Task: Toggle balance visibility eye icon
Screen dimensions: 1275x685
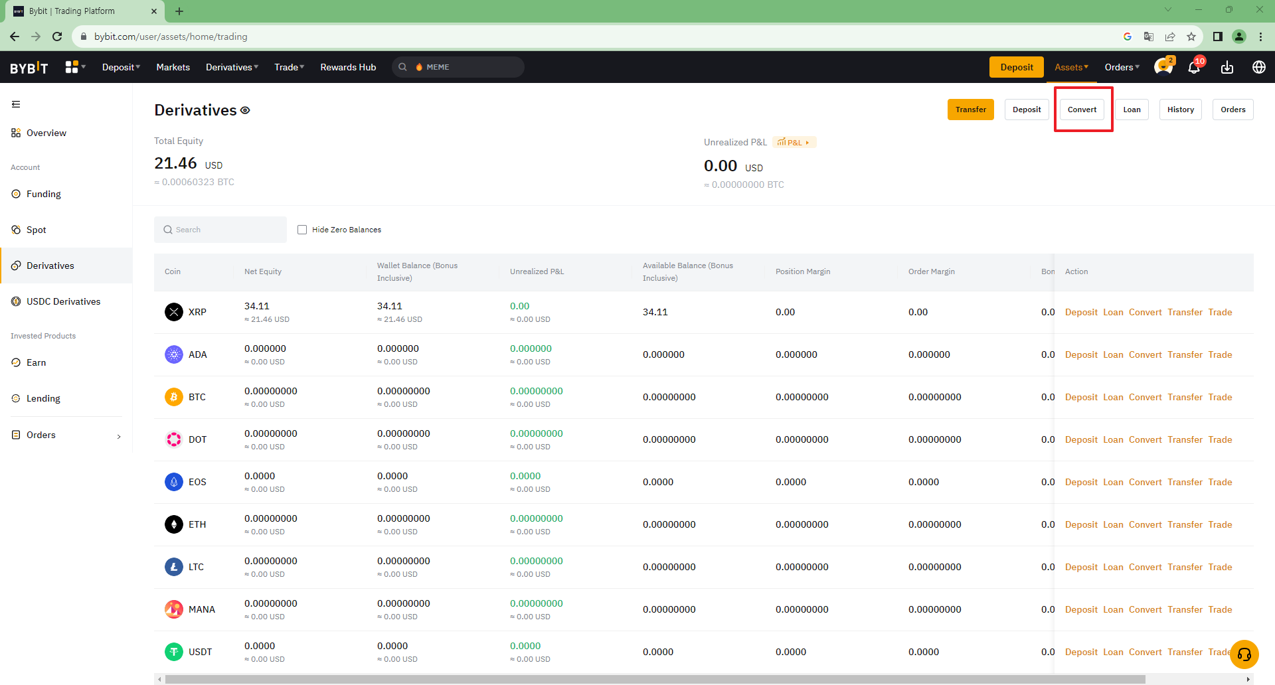Action: [x=245, y=110]
